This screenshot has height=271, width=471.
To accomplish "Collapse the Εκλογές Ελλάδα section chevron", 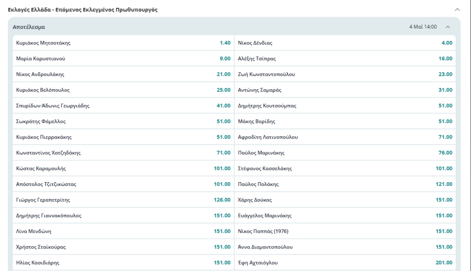I will coord(457,9).
